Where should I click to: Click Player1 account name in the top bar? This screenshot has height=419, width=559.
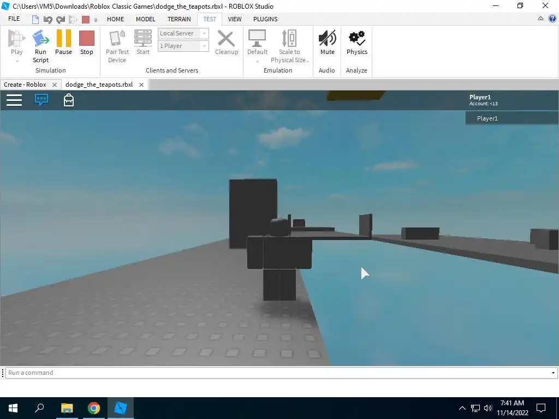tap(480, 97)
